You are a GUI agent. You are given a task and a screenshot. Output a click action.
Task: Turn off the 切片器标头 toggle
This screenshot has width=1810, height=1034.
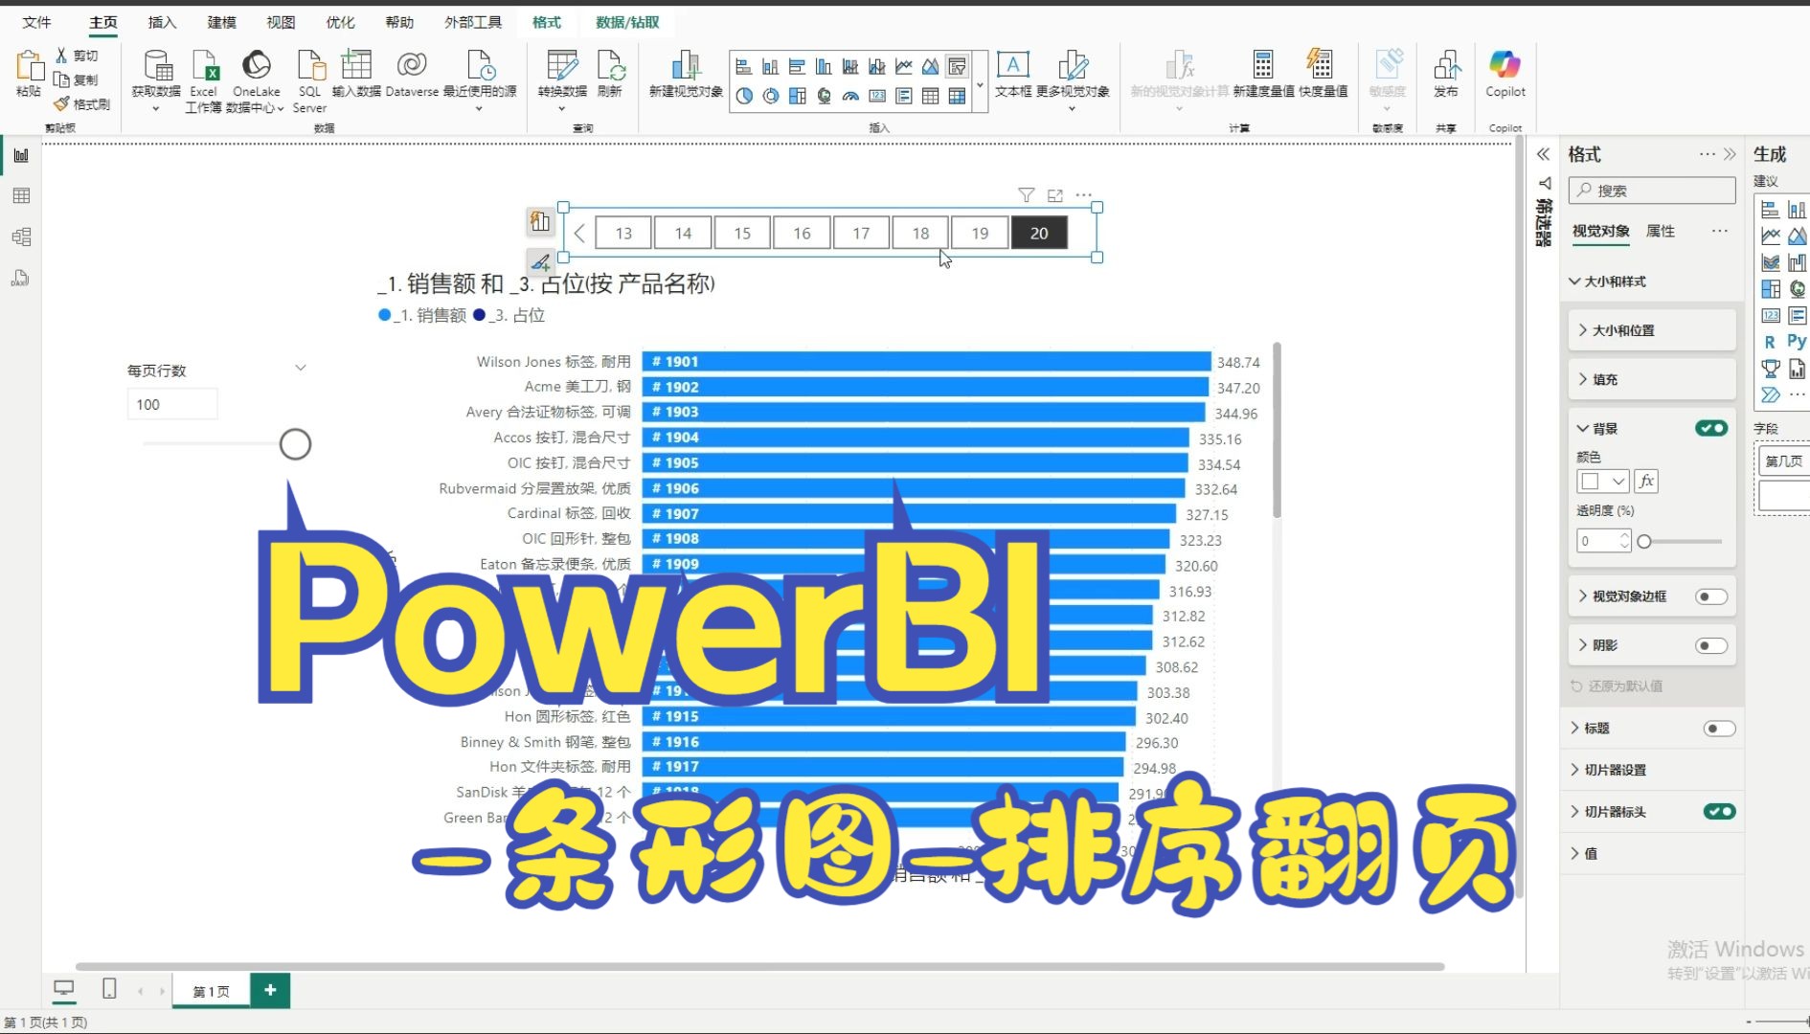1719,811
